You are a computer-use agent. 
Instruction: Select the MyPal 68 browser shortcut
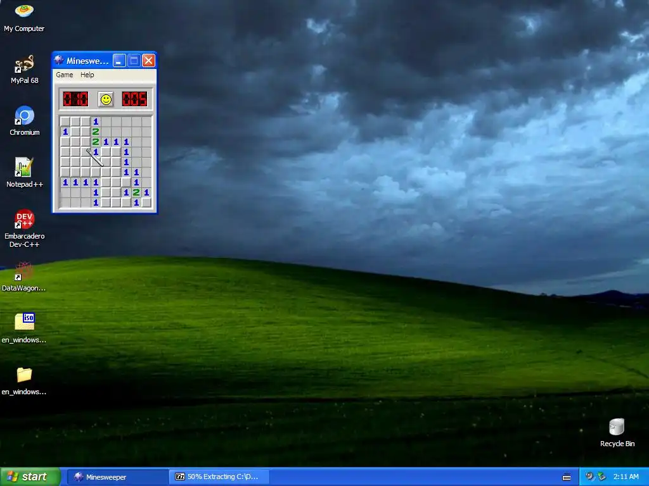tap(25, 70)
